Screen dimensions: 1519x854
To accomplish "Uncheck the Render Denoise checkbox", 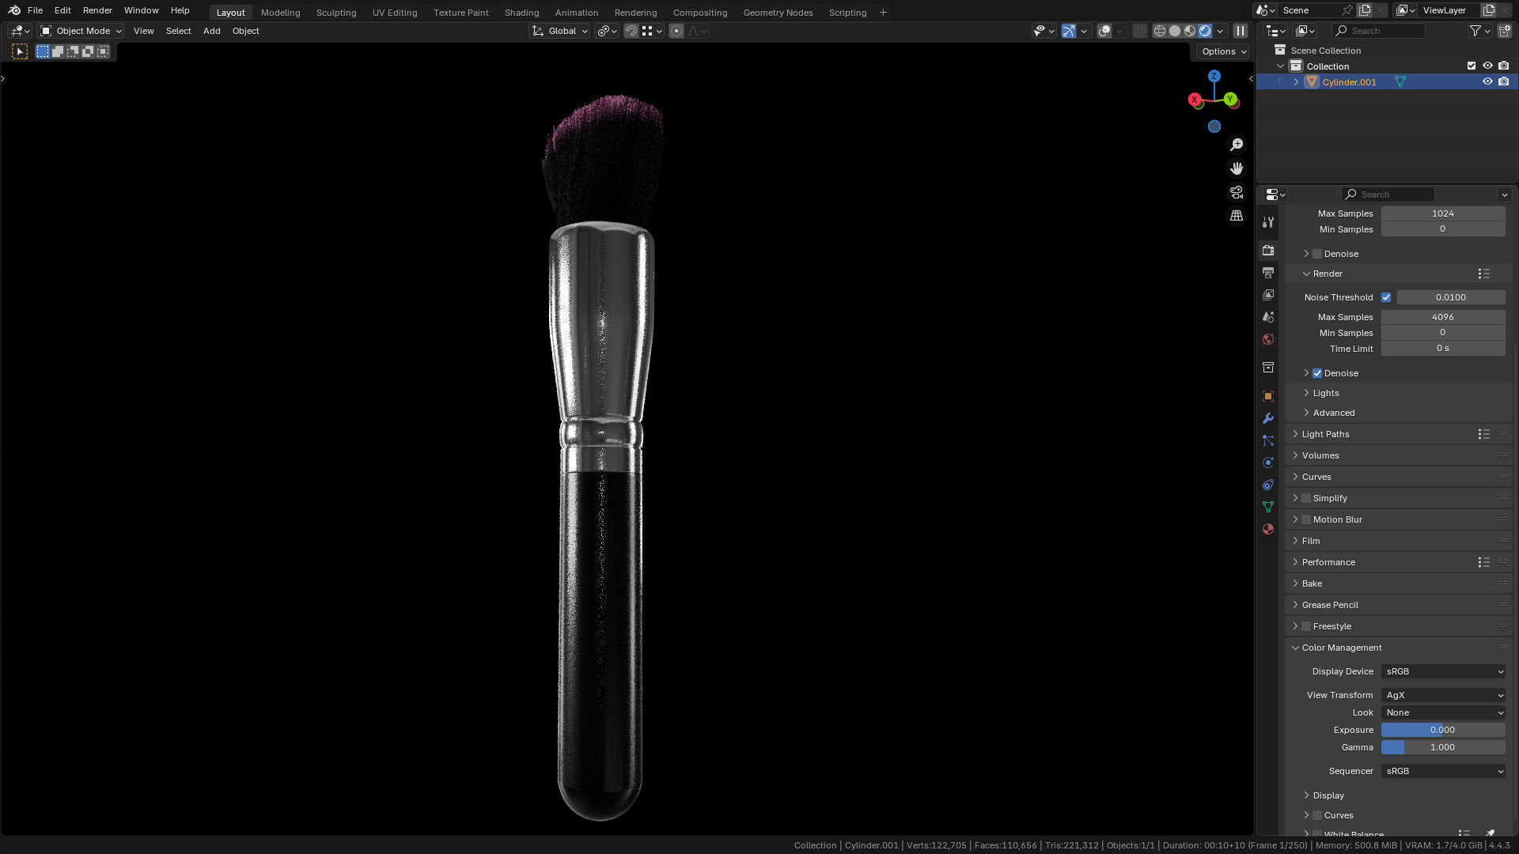I will (1317, 373).
